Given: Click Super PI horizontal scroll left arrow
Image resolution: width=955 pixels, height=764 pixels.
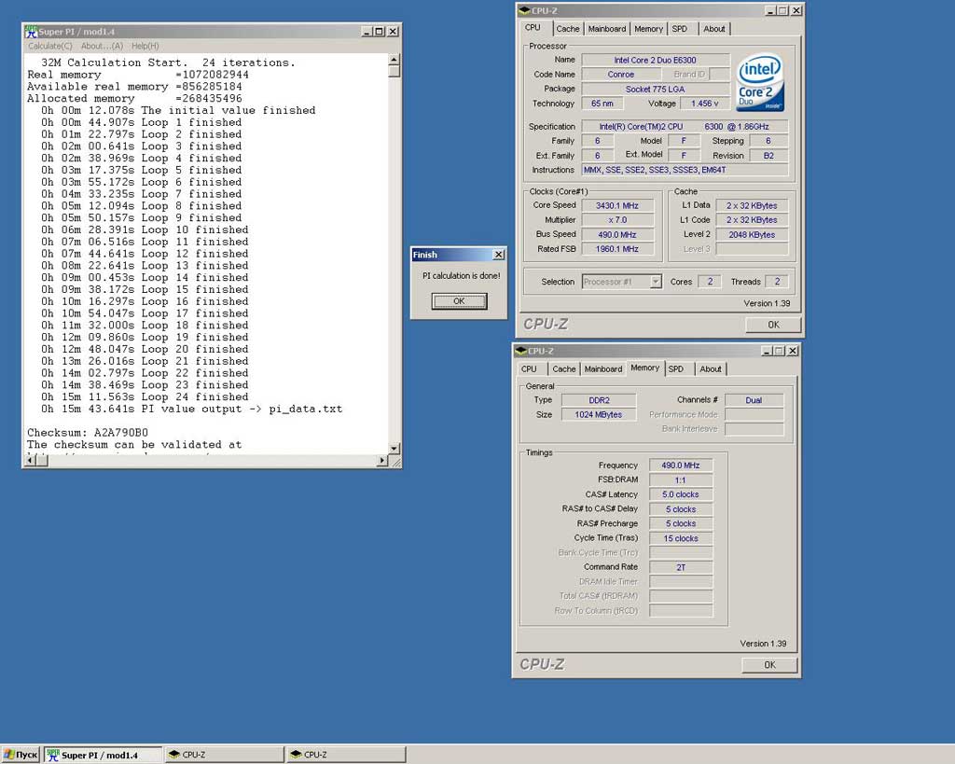Looking at the screenshot, I should 30,461.
